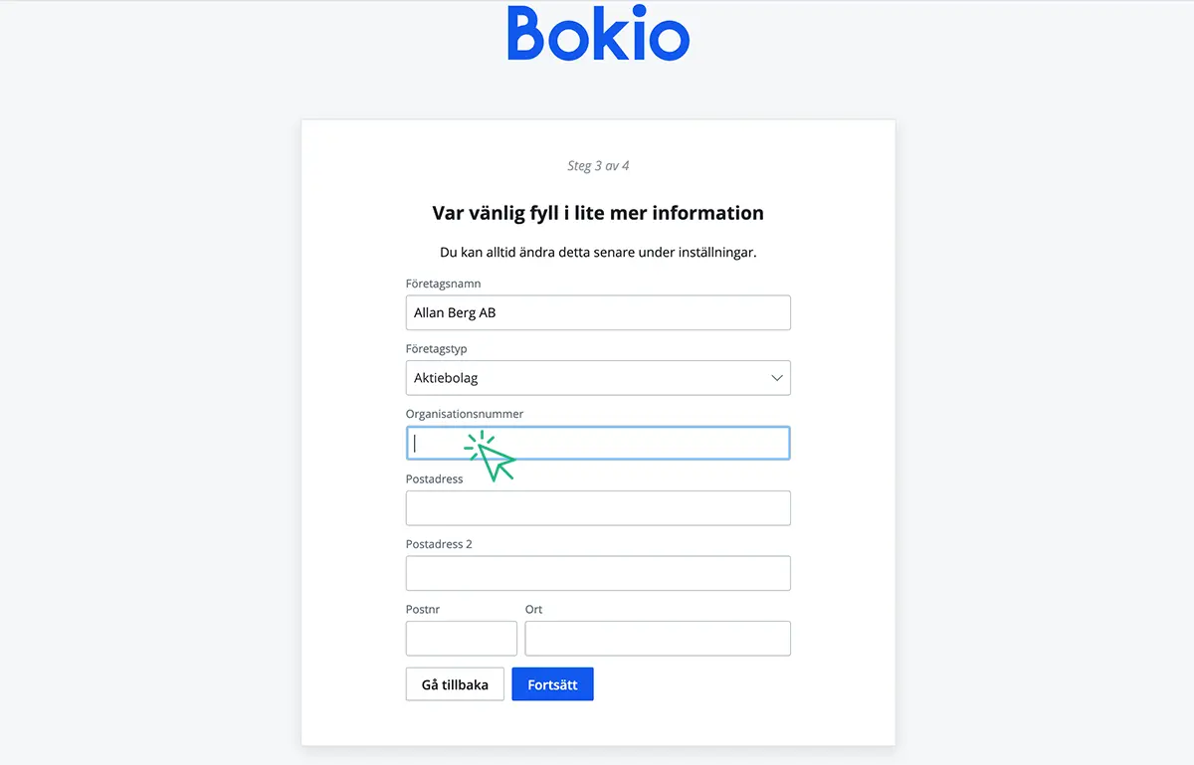The image size is (1194, 765).
Task: Select the first Postadress input field
Action: click(x=598, y=508)
